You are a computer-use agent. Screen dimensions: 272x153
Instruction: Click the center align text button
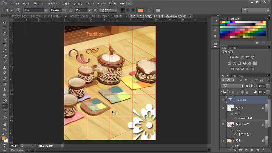pyautogui.click(x=127, y=10)
